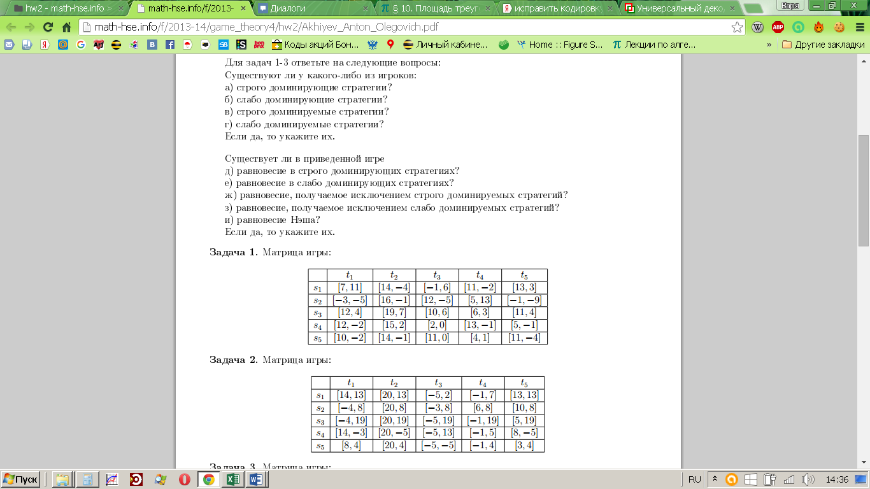Open the Beeline striped-ball bookmark

pyautogui.click(x=116, y=45)
